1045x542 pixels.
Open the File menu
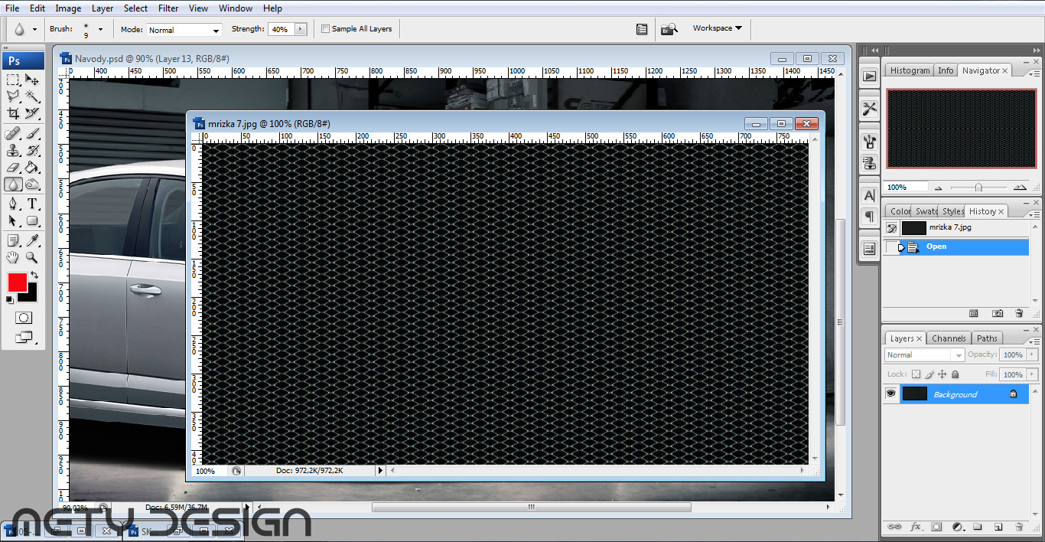12,8
